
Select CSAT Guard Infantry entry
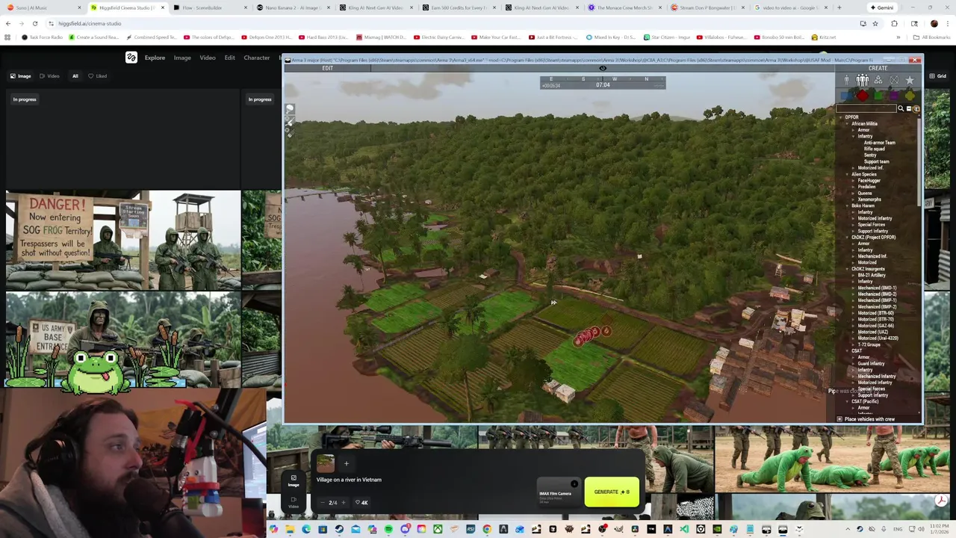tap(871, 364)
